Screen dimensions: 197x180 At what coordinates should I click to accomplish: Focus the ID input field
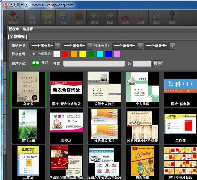tap(142, 64)
